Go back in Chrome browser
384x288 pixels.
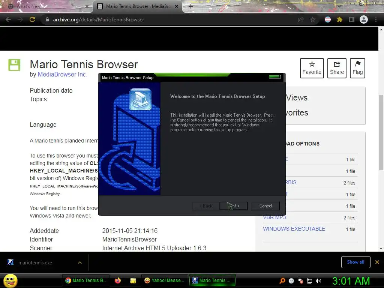tap(8, 19)
